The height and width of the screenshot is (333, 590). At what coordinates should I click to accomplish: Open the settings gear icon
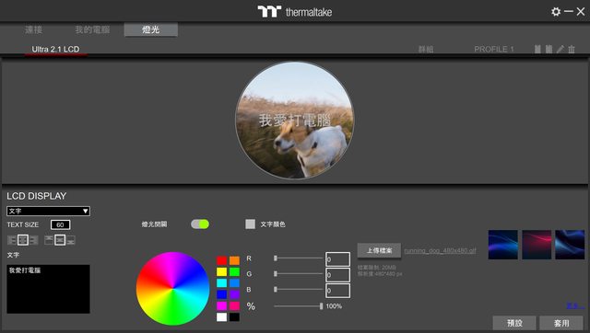pos(555,12)
